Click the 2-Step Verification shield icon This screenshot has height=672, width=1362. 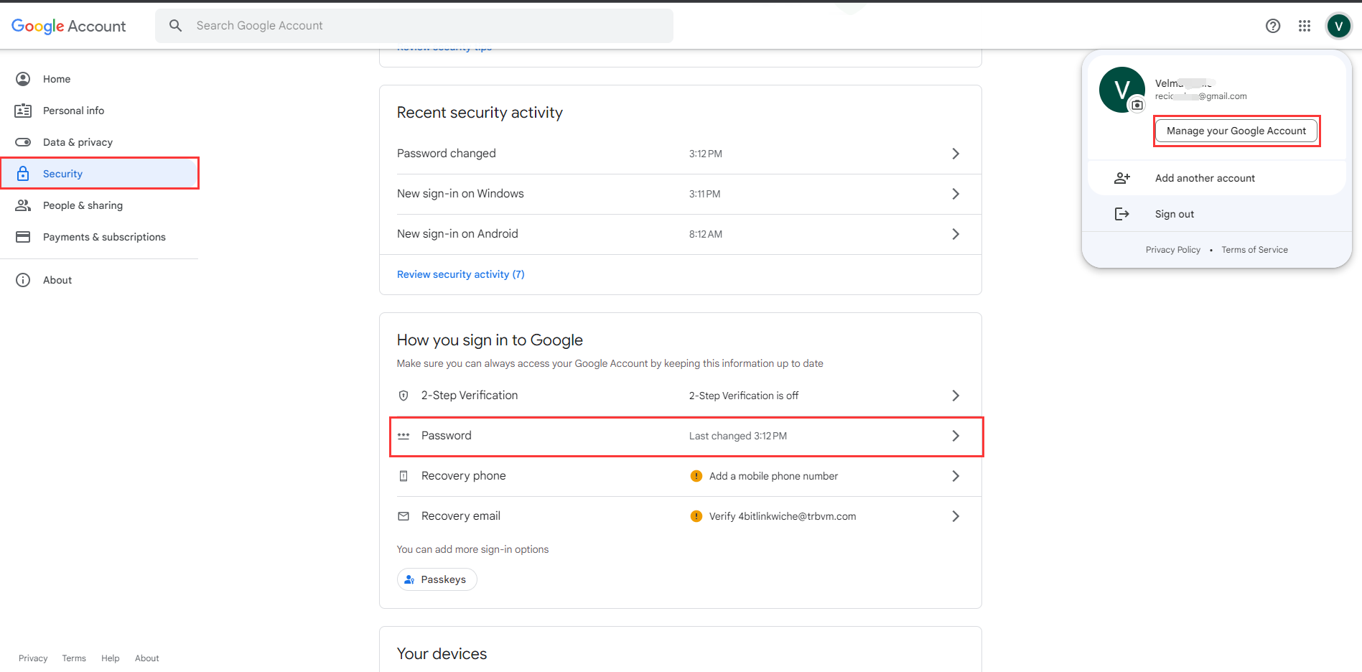404,396
